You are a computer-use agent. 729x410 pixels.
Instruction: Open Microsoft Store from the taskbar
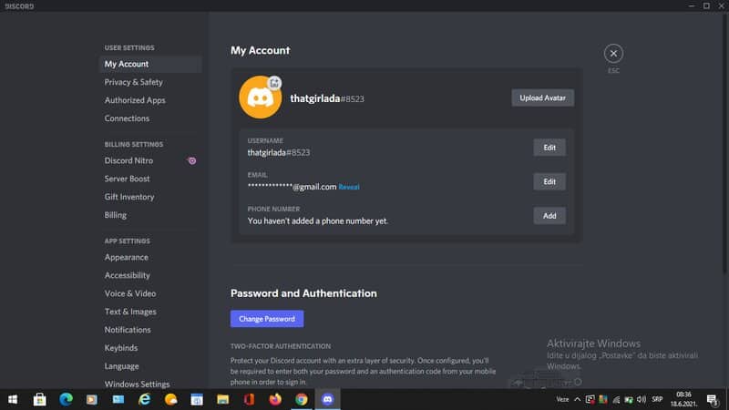point(39,399)
